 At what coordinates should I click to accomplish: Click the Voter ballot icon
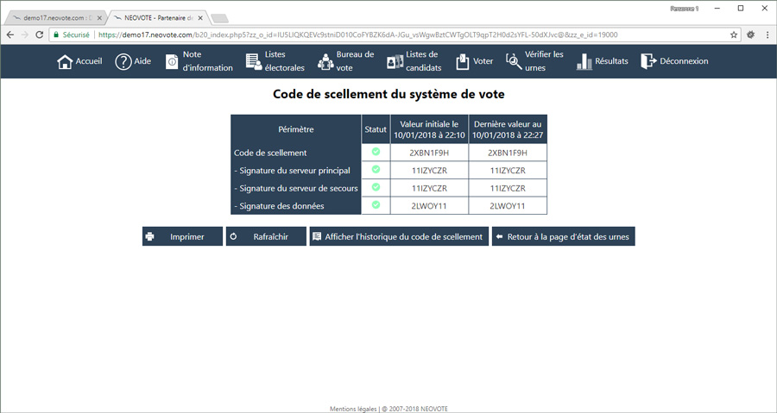point(463,62)
